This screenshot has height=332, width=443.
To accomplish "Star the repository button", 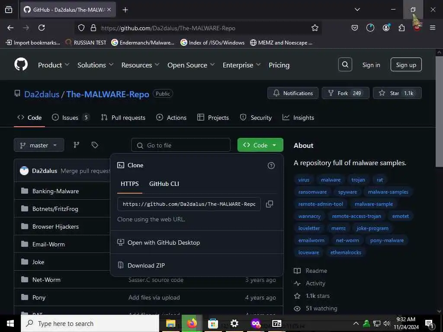I will click(x=397, y=93).
